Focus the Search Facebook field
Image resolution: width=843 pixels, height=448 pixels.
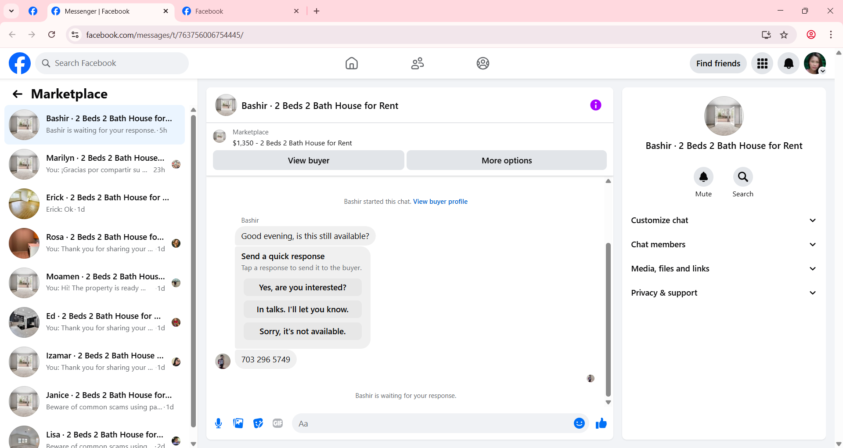coord(112,63)
